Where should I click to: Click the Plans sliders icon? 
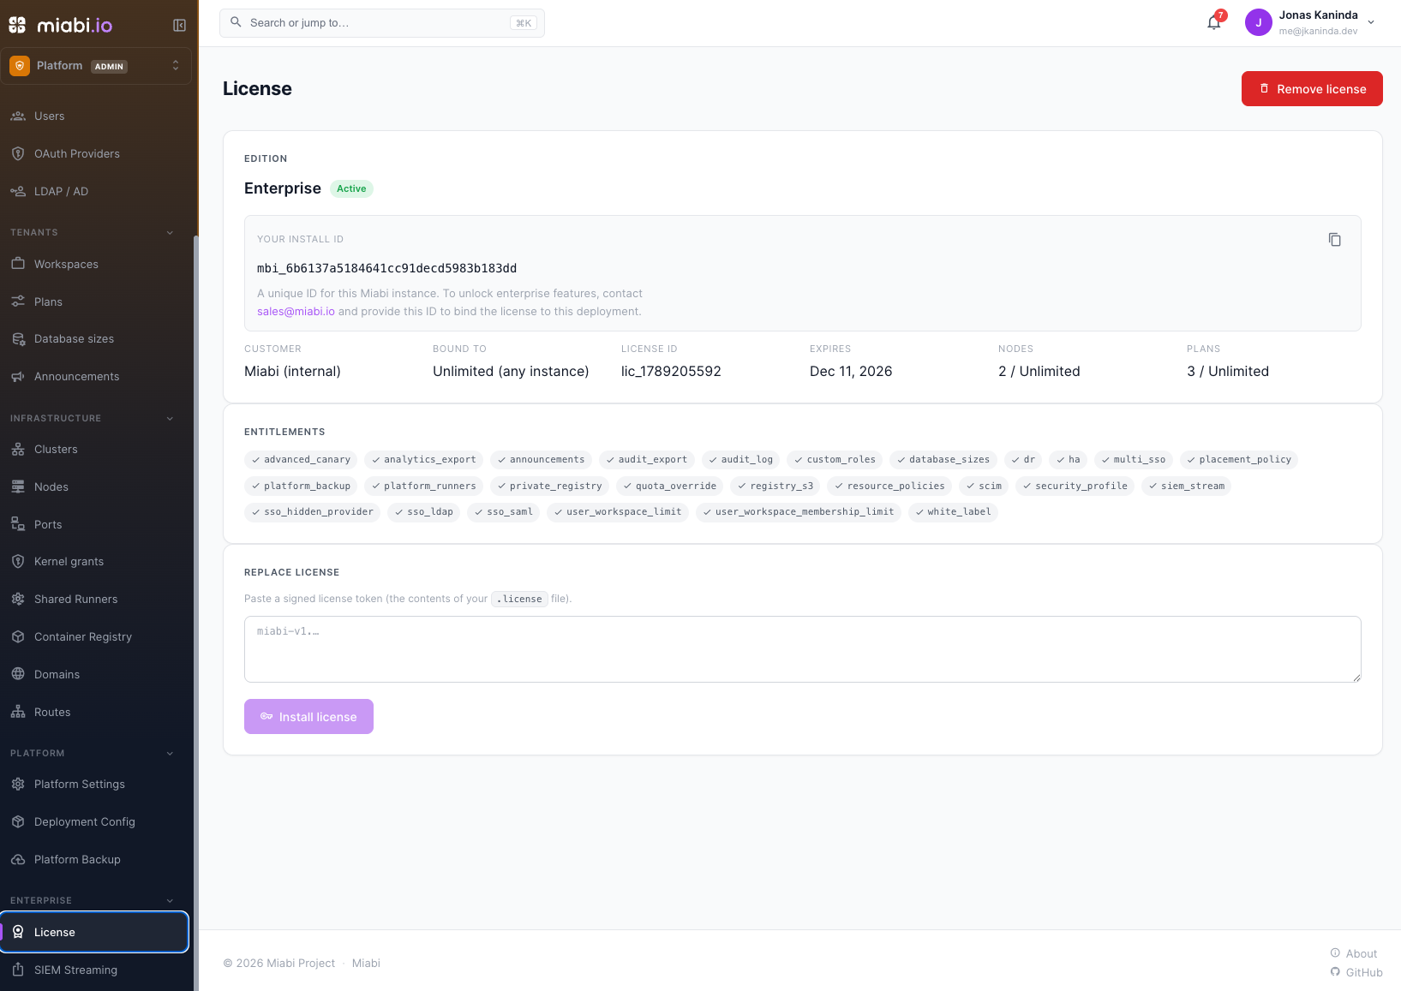pos(18,301)
